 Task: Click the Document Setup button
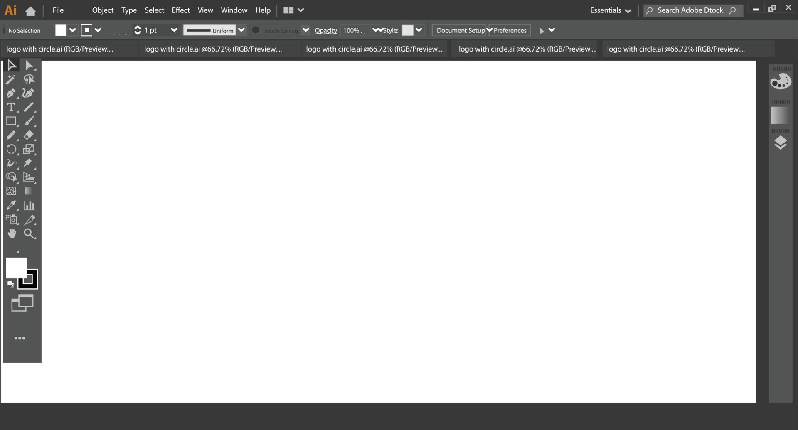(459, 30)
